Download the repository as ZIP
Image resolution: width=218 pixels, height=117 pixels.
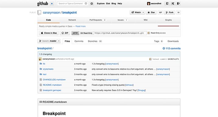click(x=65, y=33)
